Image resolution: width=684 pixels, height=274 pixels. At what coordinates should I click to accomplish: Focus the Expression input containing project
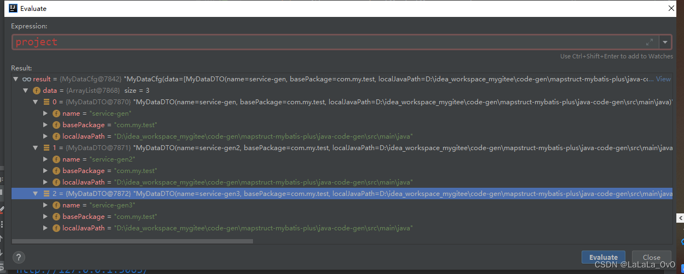pyautogui.click(x=335, y=42)
